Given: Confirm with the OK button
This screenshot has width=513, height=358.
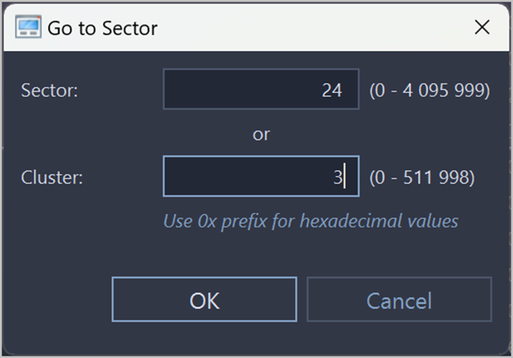Looking at the screenshot, I should pyautogui.click(x=204, y=299).
